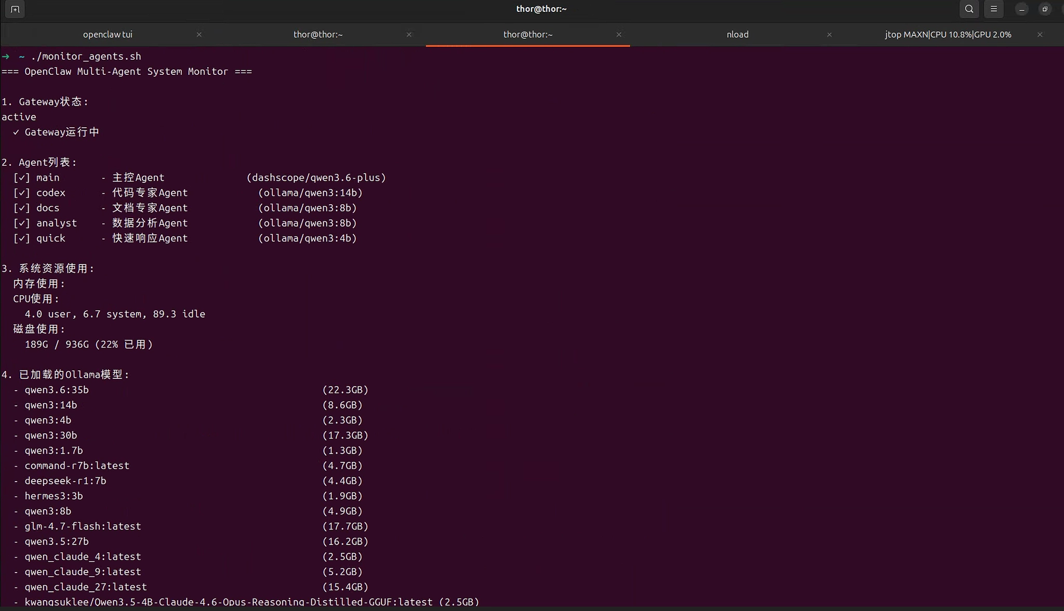1064x611 pixels.
Task: Click the qwen3.6:35b model entry
Action: click(57, 390)
